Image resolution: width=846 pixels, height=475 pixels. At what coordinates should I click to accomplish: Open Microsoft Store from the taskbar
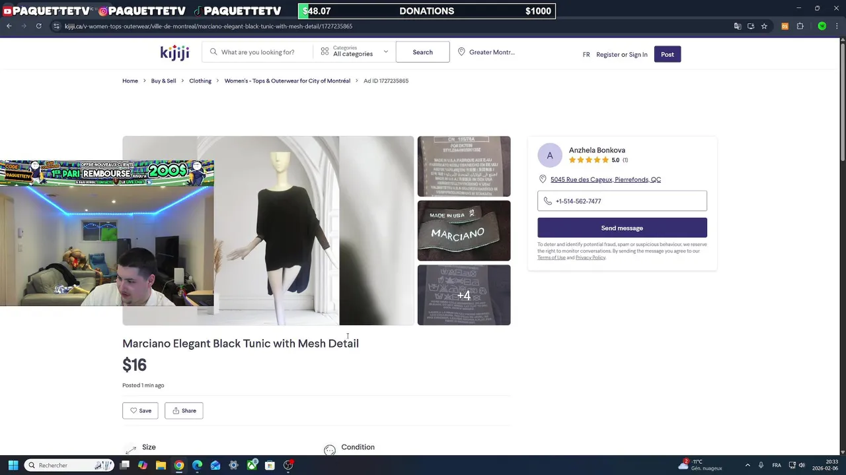click(x=270, y=465)
